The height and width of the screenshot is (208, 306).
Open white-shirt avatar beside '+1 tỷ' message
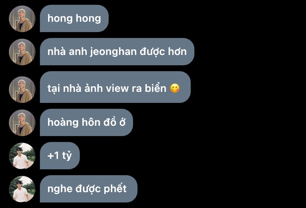[x=22, y=156]
